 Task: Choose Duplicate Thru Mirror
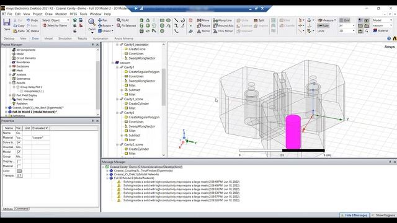(x=223, y=31)
